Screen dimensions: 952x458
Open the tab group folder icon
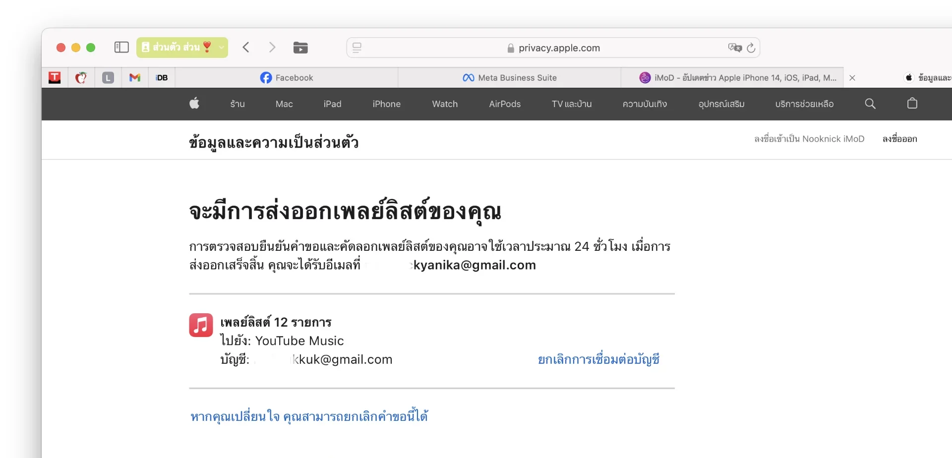(x=300, y=48)
